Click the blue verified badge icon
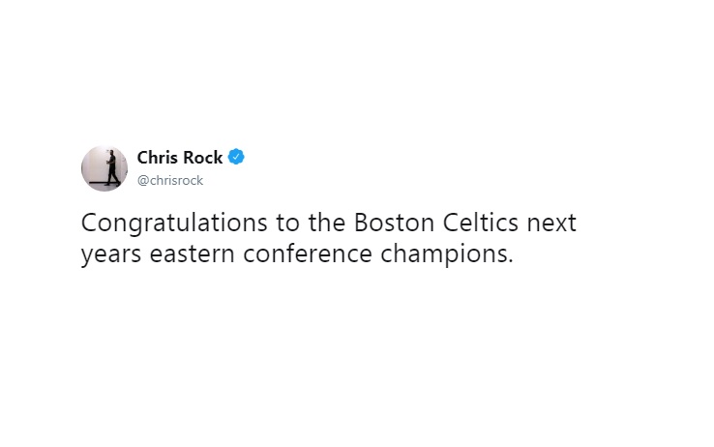Viewport: 714px width, 447px height. [x=236, y=157]
